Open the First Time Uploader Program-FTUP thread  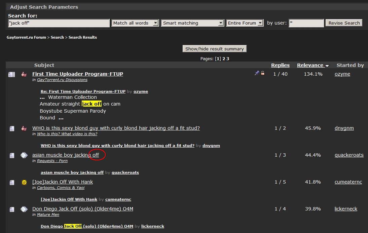coord(78,74)
